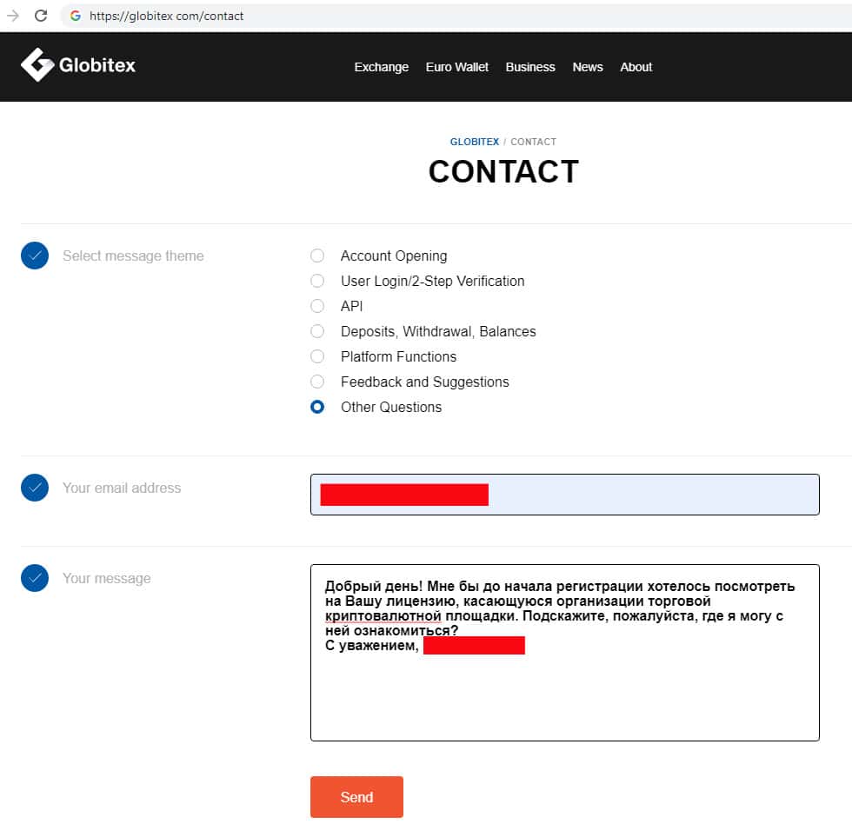The image size is (852, 824).
Task: Reload the page with refresh icon
Action: 42,15
